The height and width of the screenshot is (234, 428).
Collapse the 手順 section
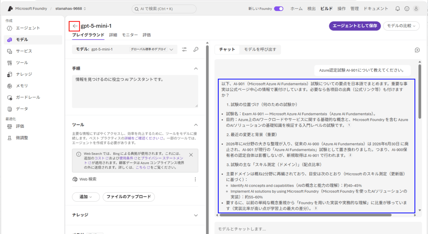(196, 69)
